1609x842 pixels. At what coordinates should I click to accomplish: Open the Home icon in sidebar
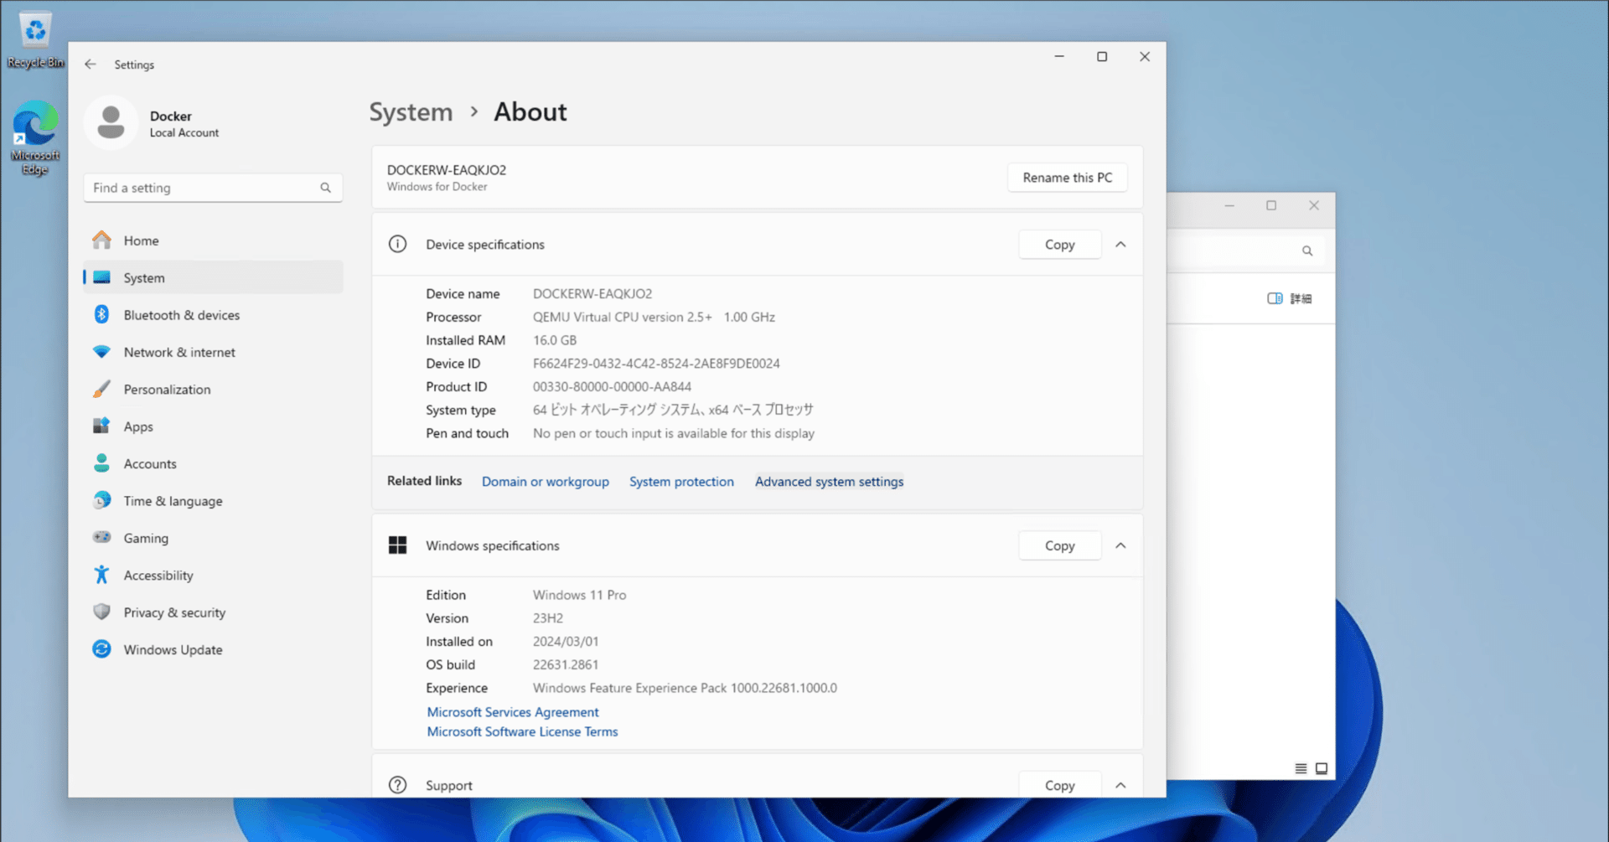(101, 240)
